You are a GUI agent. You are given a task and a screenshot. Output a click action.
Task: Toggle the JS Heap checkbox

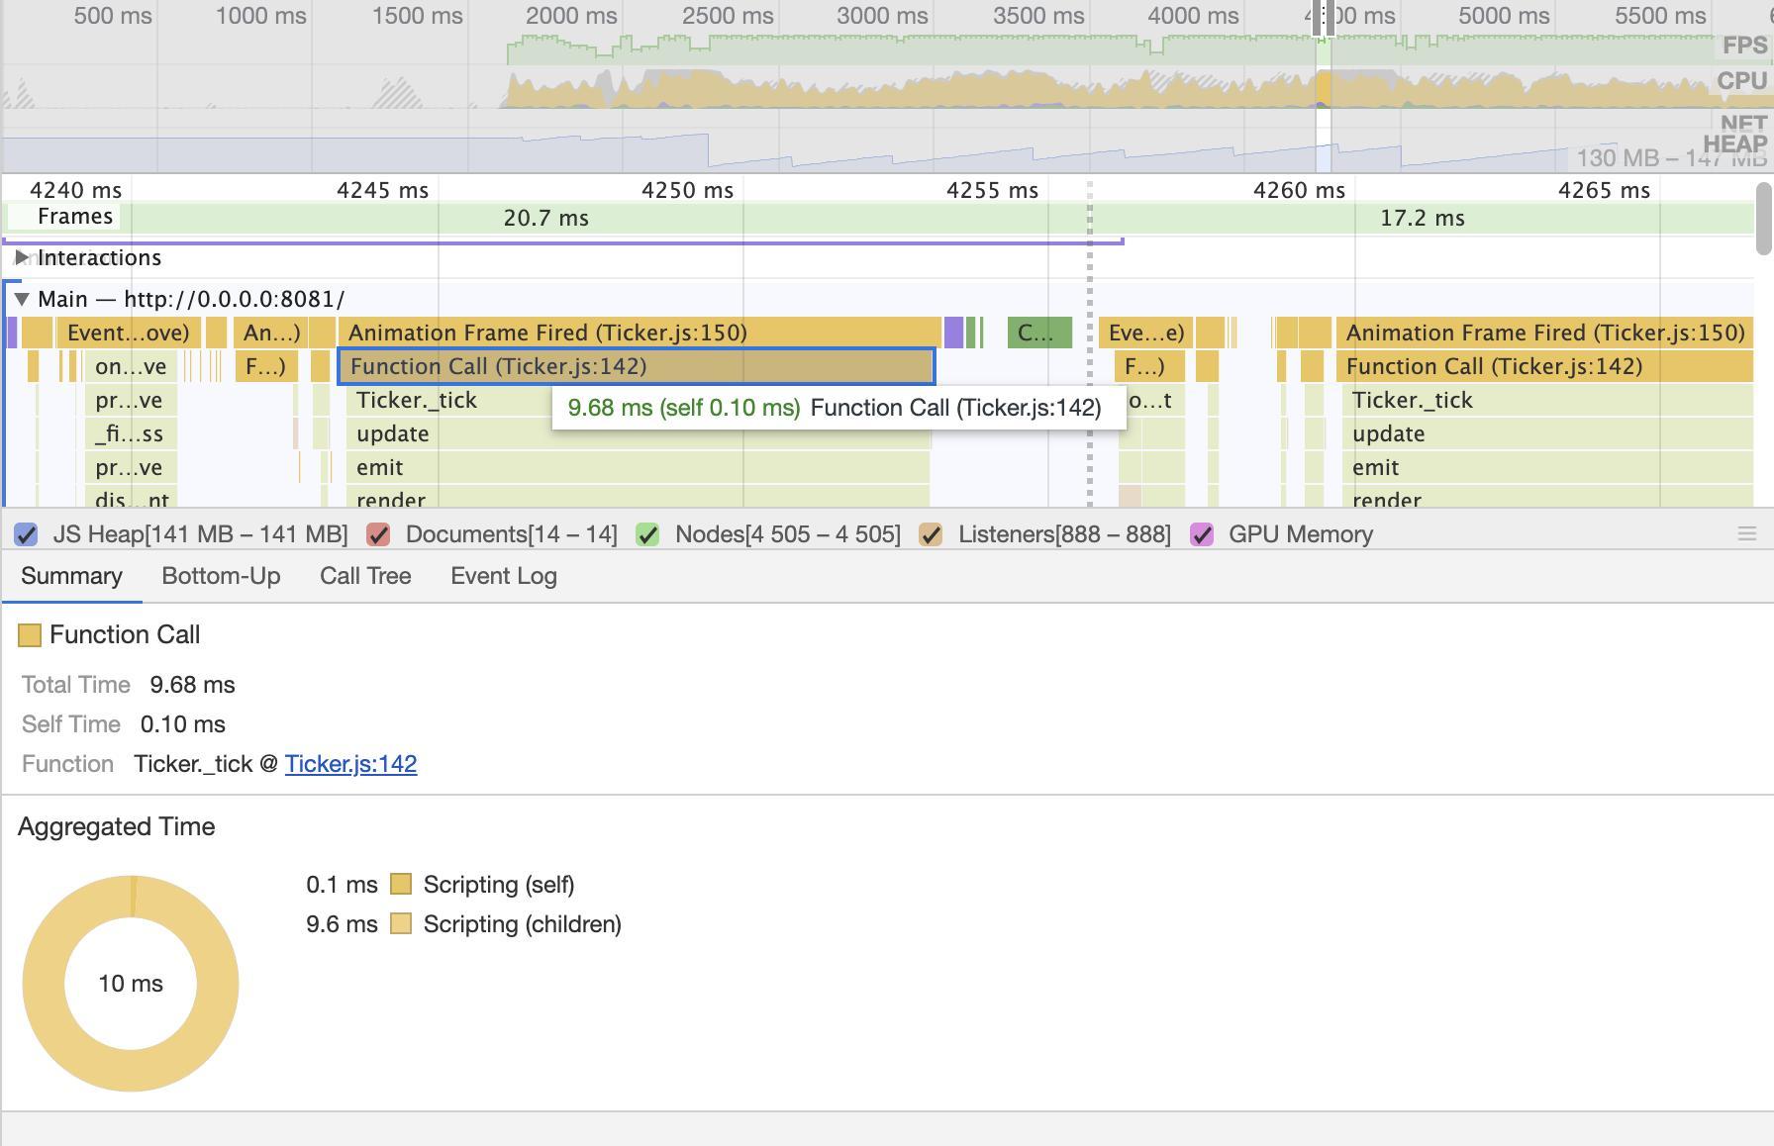pos(27,535)
